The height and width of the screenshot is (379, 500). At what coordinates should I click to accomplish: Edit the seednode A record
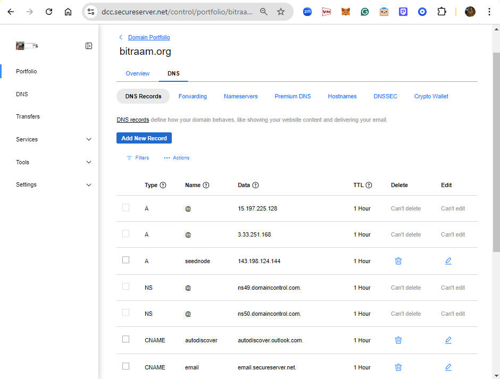[x=448, y=261]
